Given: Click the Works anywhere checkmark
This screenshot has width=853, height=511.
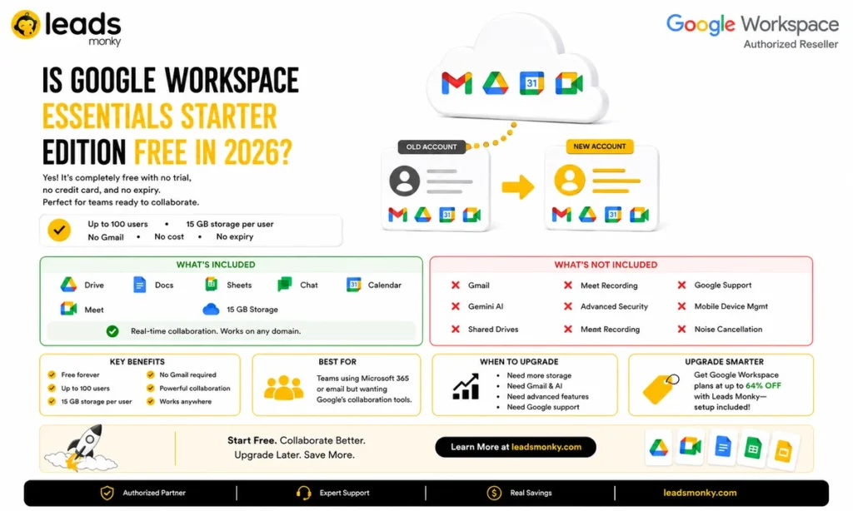Looking at the screenshot, I should click(x=150, y=401).
